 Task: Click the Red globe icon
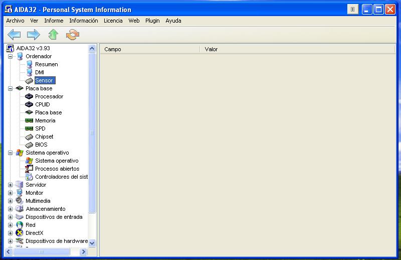pos(20,225)
